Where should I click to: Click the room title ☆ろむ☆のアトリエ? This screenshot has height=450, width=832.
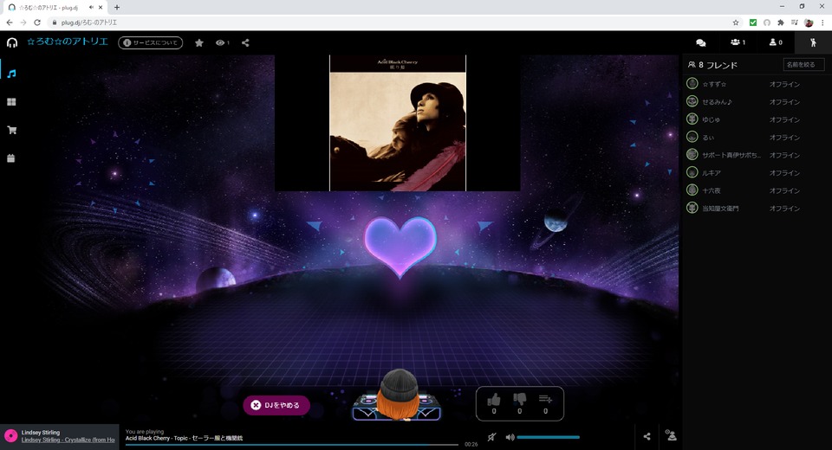[68, 42]
